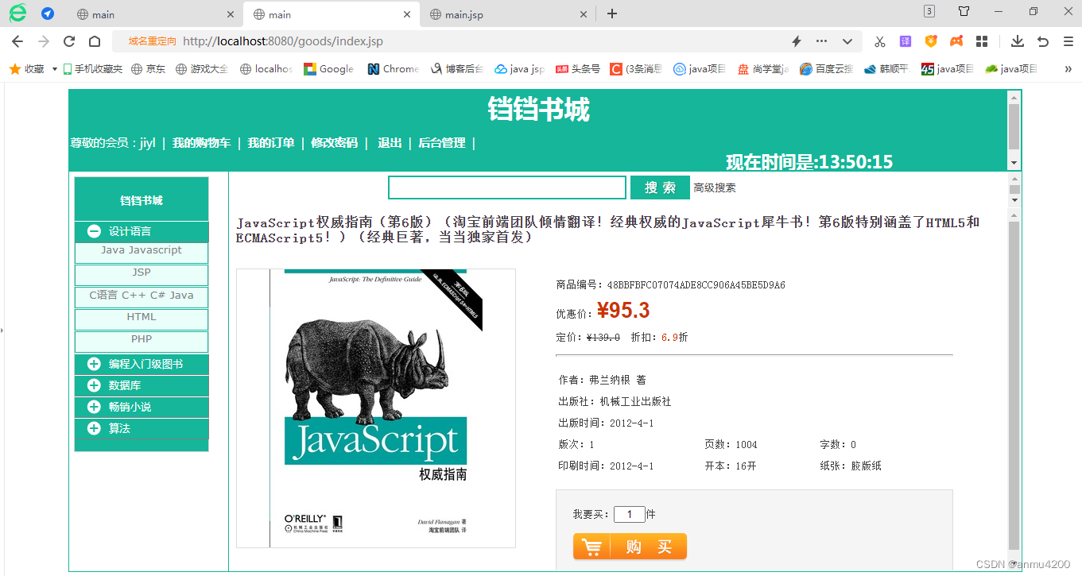Screen dimensions: 1082x576
Task: Close the active main tab
Action: click(x=407, y=14)
